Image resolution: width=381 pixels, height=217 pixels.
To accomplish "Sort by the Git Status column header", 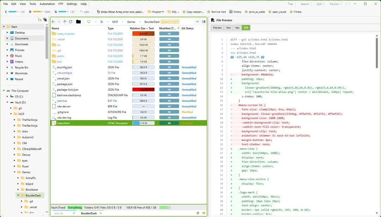I will point(188,29).
